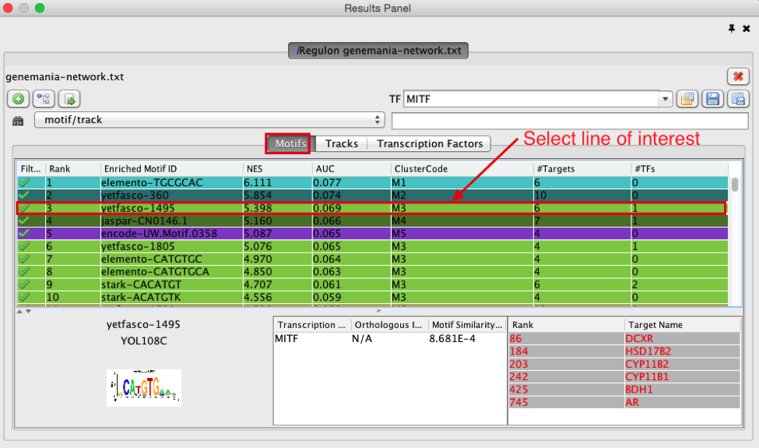
Task: Click the binoculars search icon
Action: (x=18, y=121)
